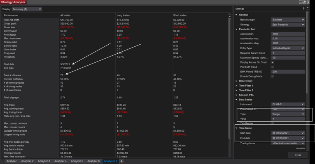Enable Debug Mode checkbox
The height and width of the screenshot is (164, 315).
coord(273,76)
